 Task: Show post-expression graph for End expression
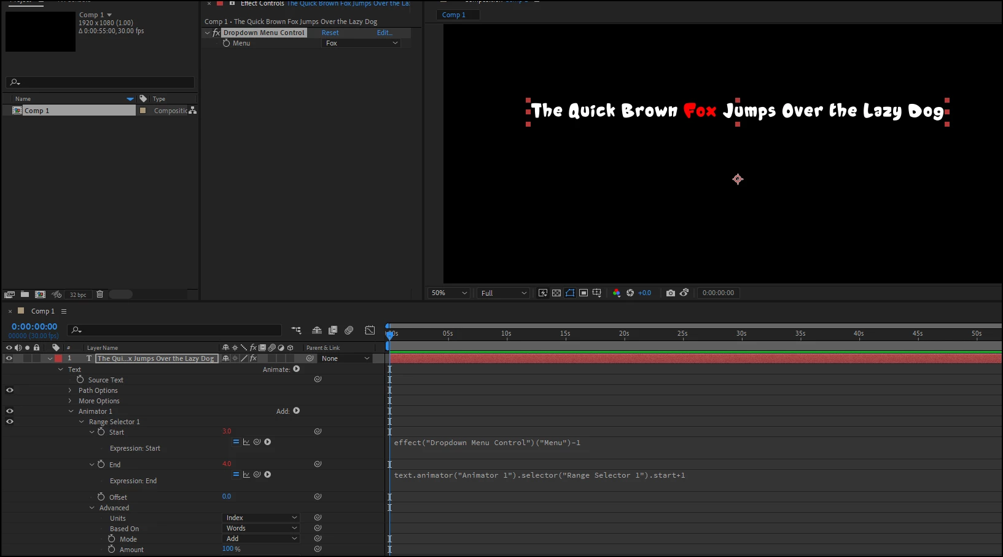(x=246, y=475)
